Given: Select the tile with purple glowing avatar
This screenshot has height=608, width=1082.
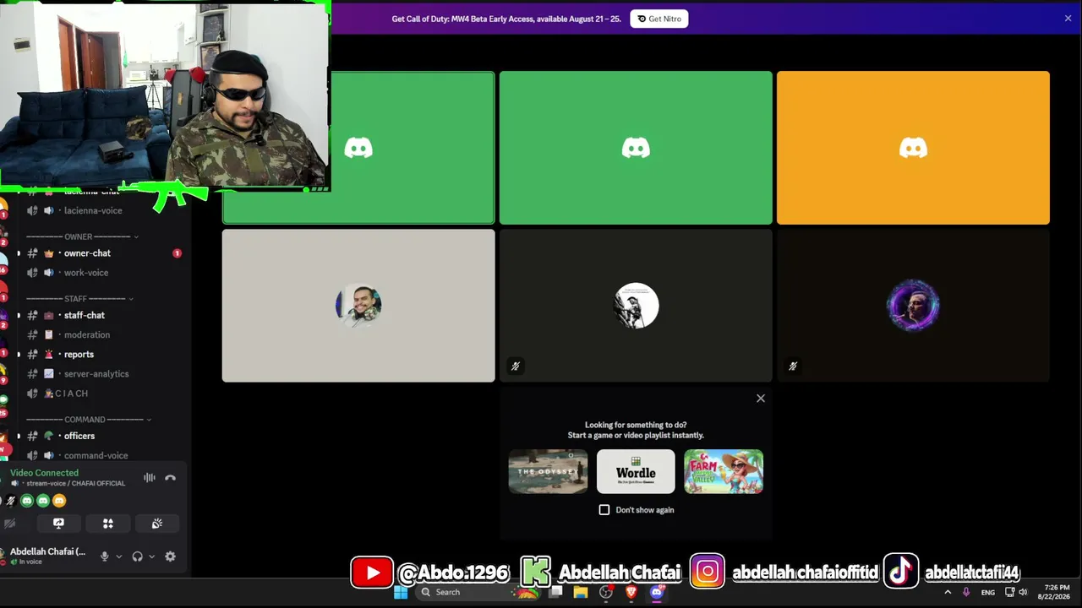Looking at the screenshot, I should click(913, 306).
